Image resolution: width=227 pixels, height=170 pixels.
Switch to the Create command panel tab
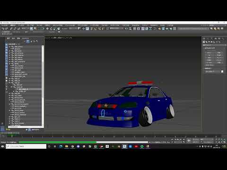(204, 39)
